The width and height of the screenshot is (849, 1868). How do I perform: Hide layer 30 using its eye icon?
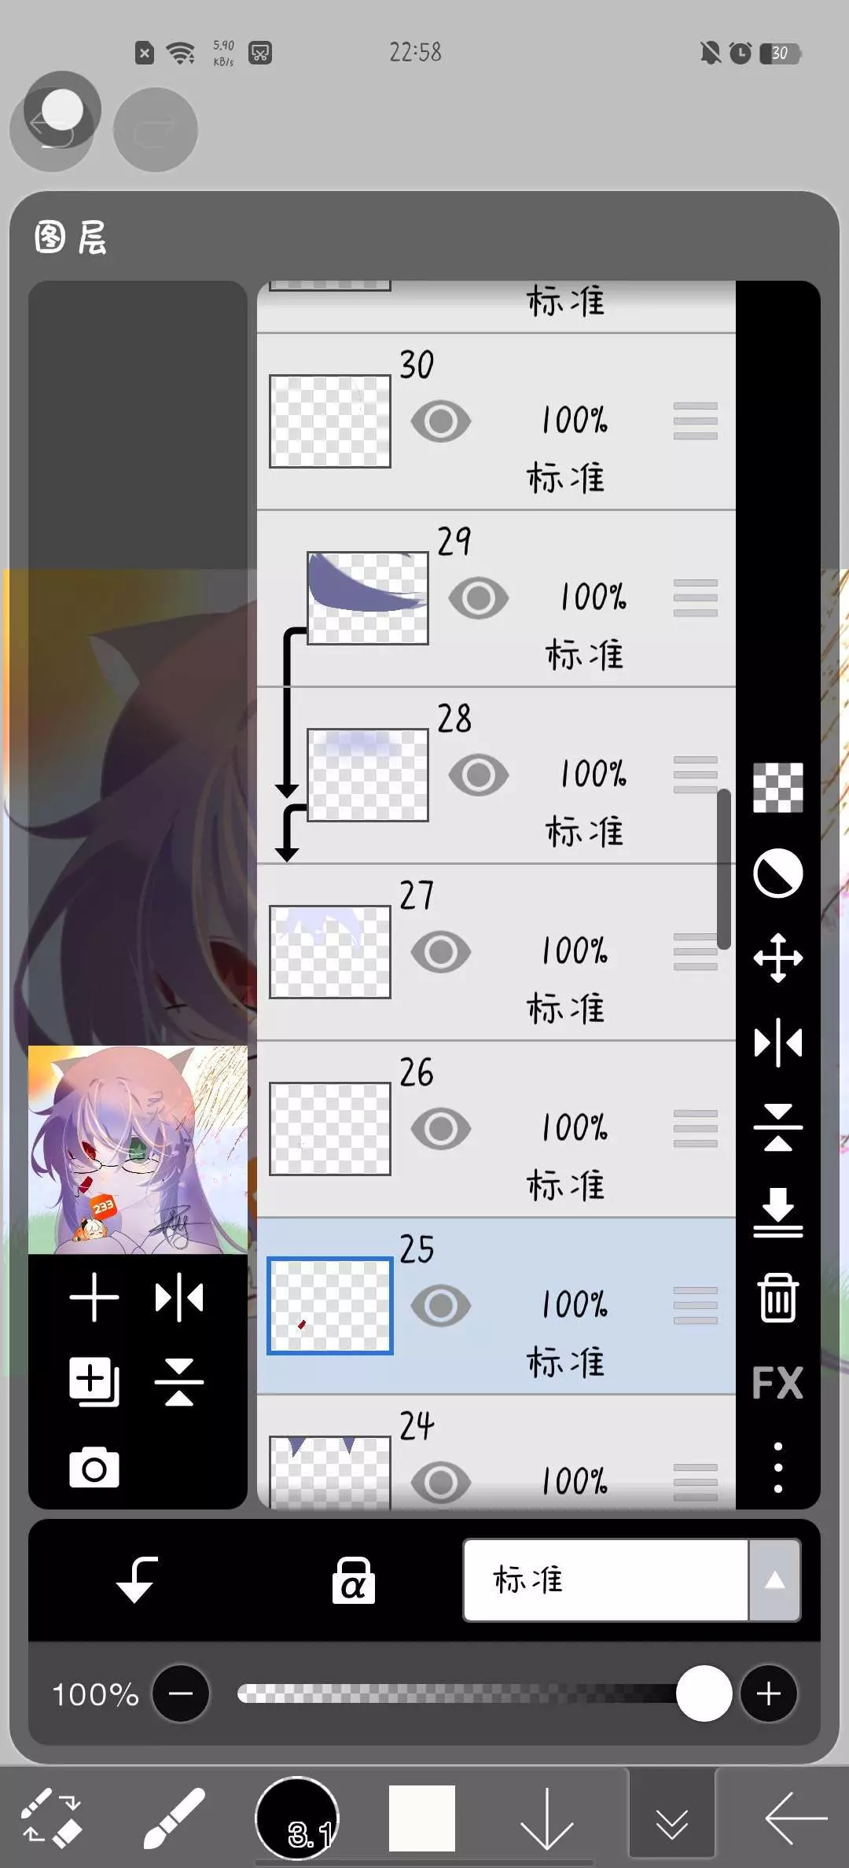tap(441, 421)
